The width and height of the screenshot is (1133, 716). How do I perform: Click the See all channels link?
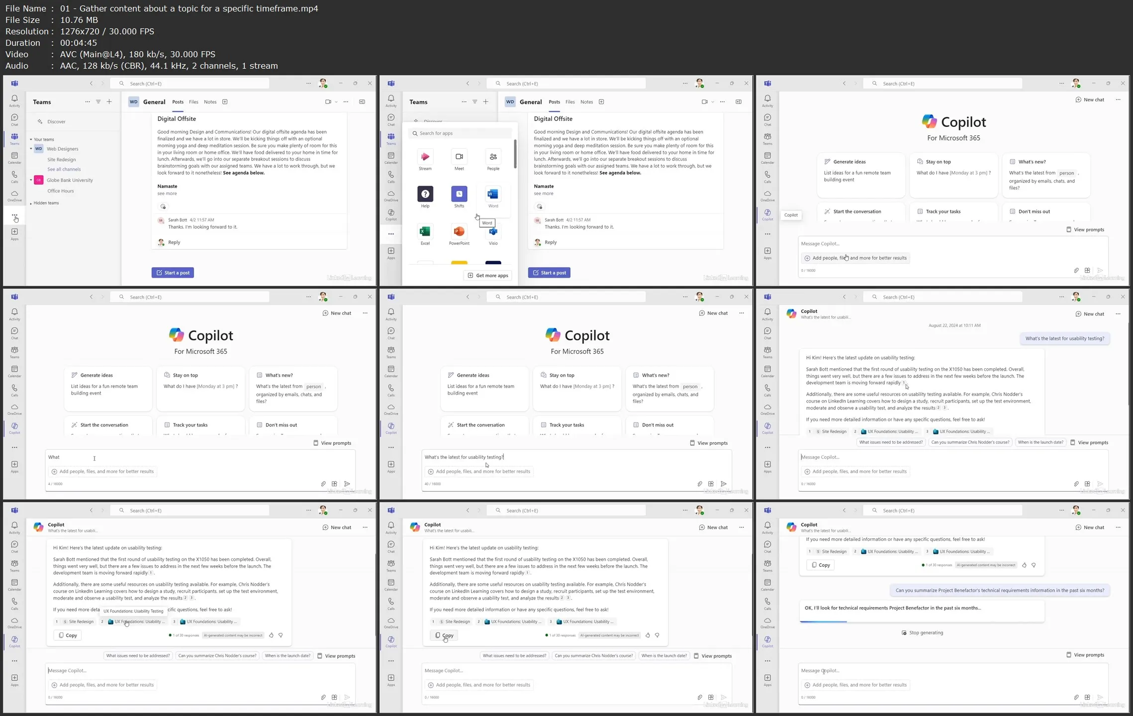pyautogui.click(x=64, y=169)
